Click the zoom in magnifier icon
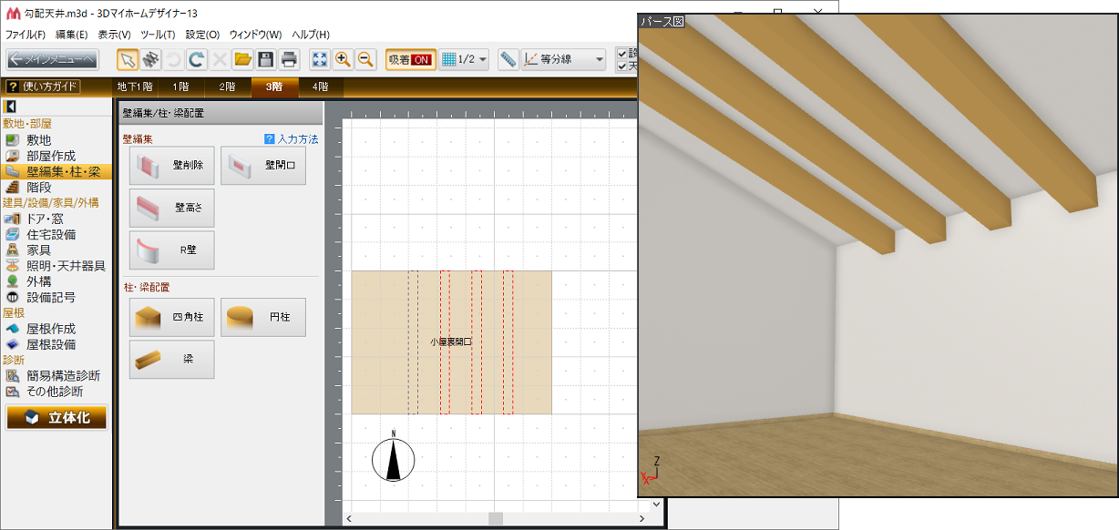1119x530 pixels. [343, 60]
